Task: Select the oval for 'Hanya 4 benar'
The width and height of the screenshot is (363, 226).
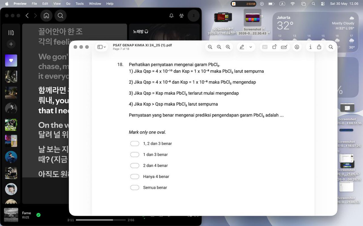Action: coord(135,177)
